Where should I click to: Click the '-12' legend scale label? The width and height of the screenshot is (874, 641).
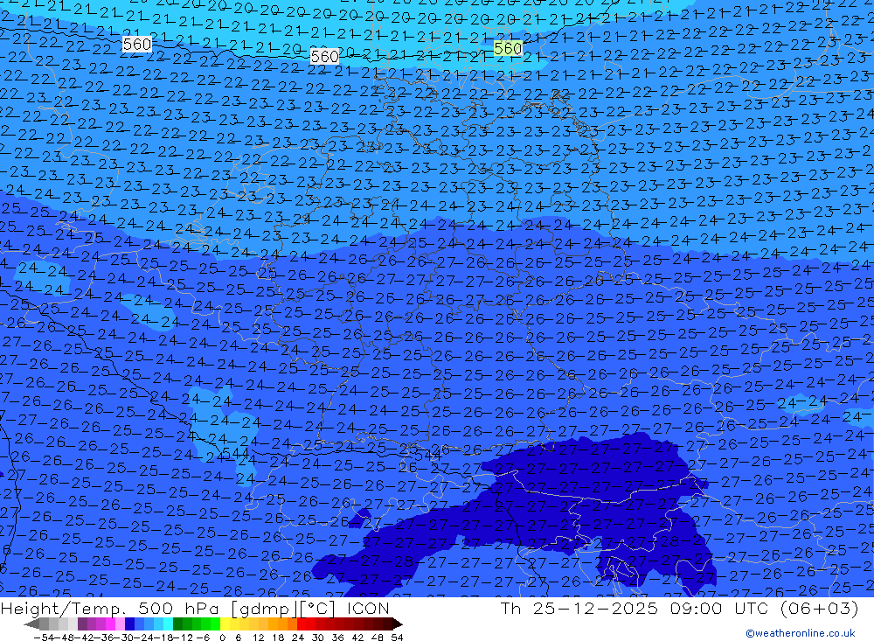pyautogui.click(x=183, y=638)
